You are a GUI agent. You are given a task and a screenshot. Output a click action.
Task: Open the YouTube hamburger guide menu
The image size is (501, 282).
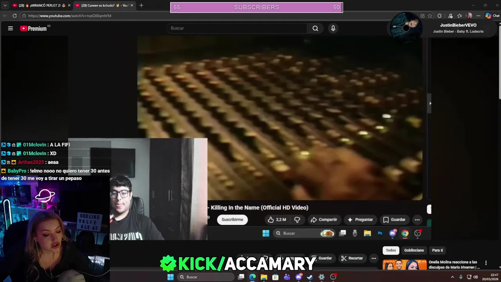point(11,28)
